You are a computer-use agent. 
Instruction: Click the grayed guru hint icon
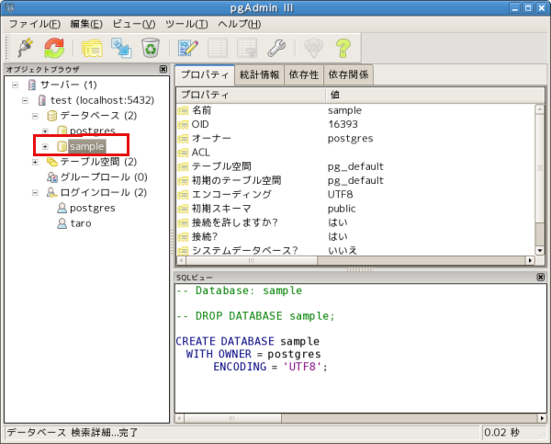coord(313,48)
